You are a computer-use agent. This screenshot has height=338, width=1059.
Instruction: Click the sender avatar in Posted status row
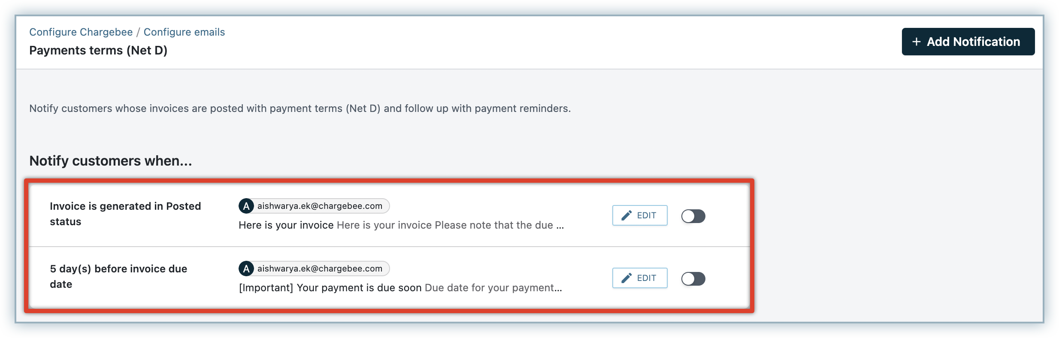tap(246, 206)
